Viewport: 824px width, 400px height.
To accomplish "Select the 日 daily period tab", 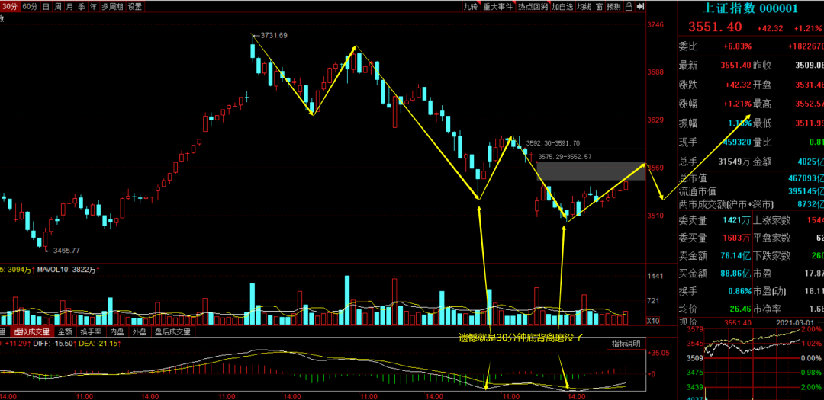I will tap(46, 6).
